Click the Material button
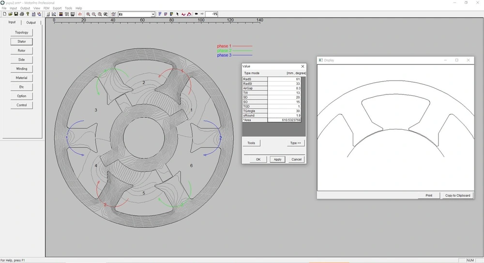 click(x=22, y=78)
